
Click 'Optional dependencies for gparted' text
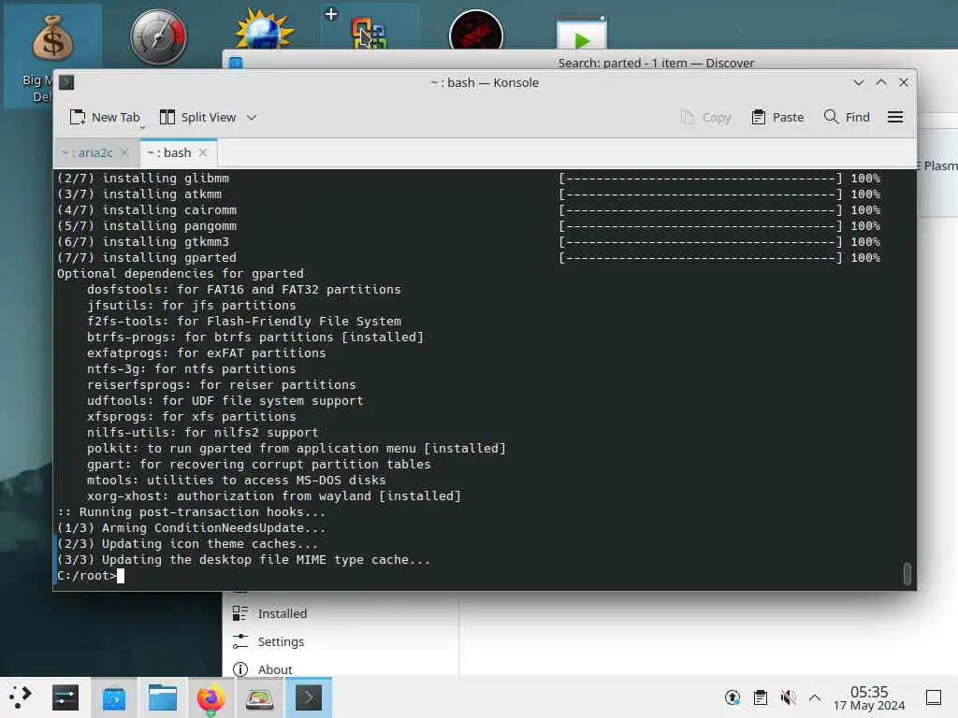(181, 274)
